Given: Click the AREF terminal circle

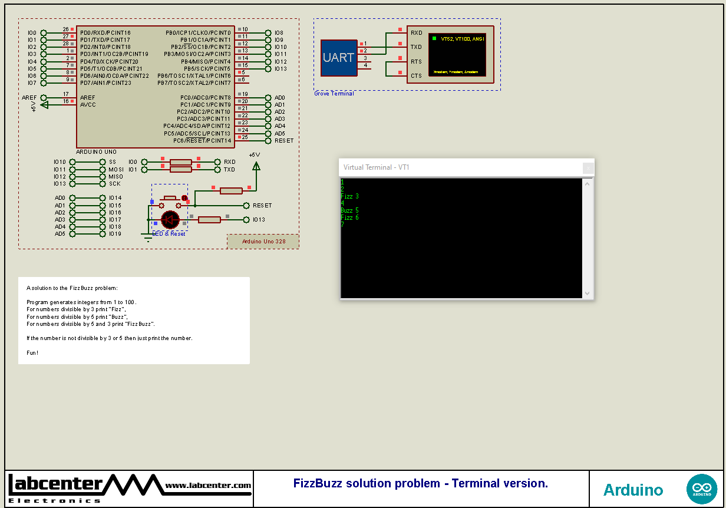Looking at the screenshot, I should pyautogui.click(x=43, y=98).
